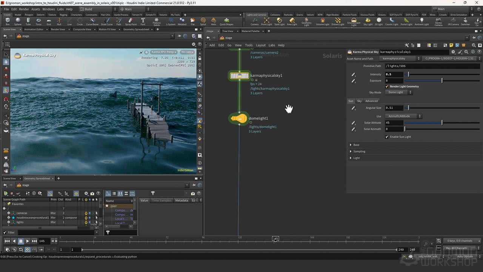Open the Render menu
The height and width of the screenshot is (272, 483).
click(24, 9)
